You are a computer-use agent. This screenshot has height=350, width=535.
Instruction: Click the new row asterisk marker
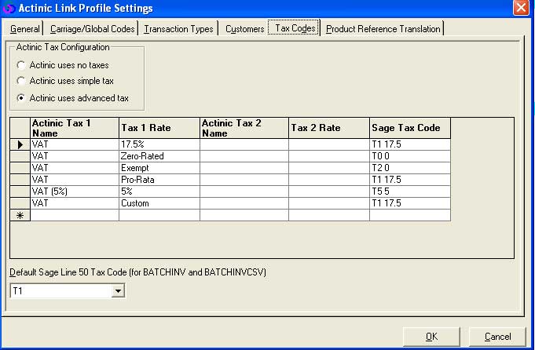[20, 215]
